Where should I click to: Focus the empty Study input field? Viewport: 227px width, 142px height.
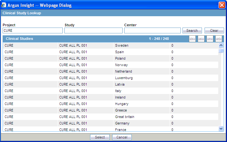point(93,30)
